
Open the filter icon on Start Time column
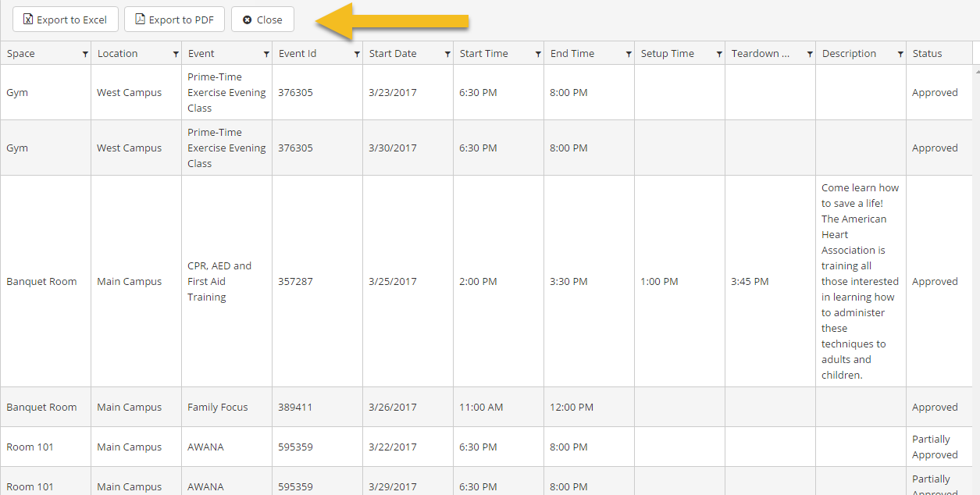point(538,54)
